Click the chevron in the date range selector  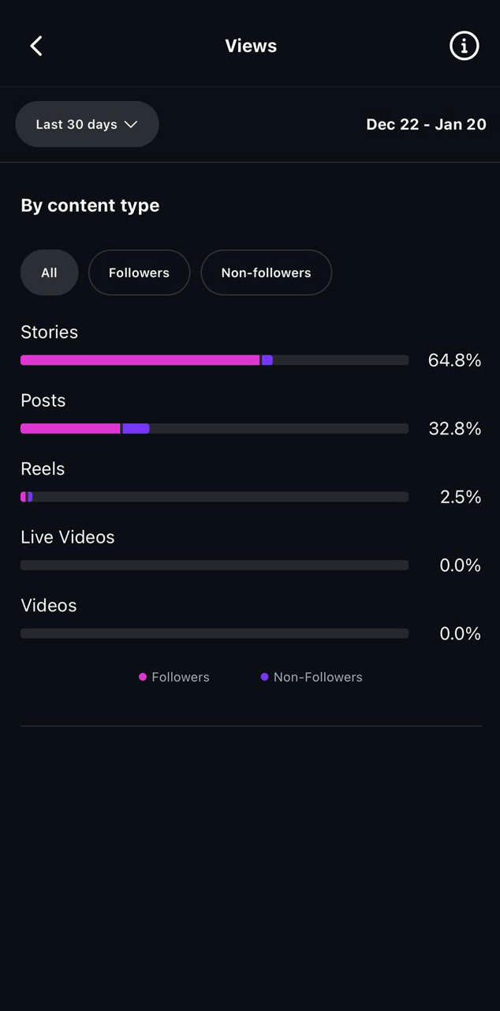(x=131, y=124)
